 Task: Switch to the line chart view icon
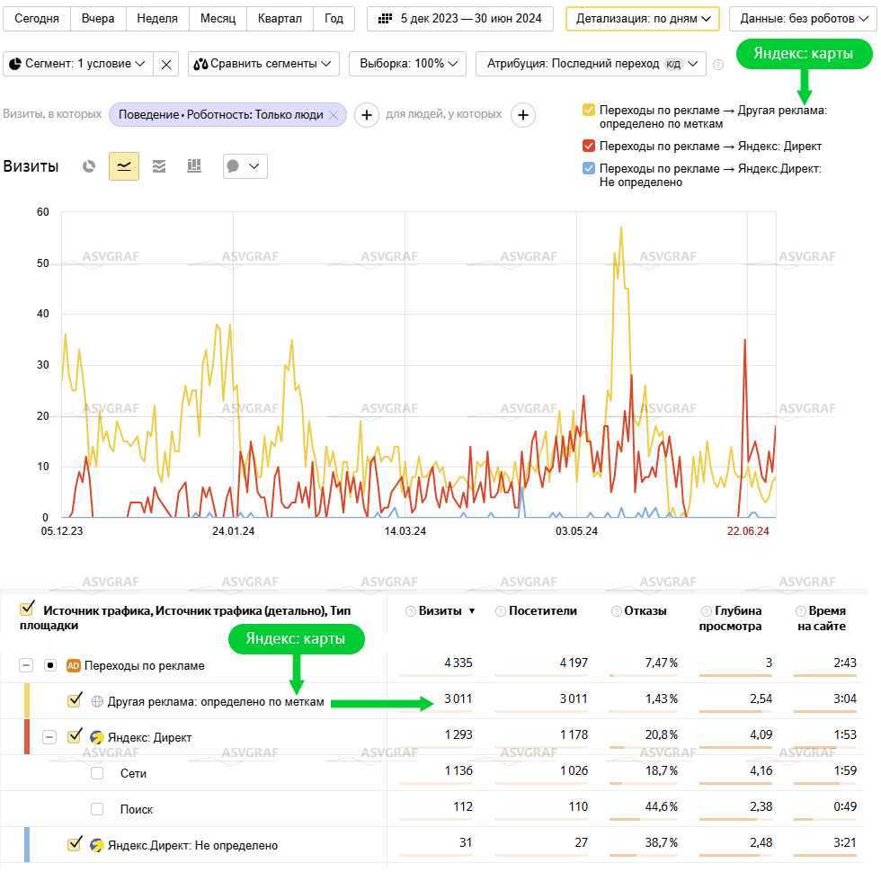point(124,166)
